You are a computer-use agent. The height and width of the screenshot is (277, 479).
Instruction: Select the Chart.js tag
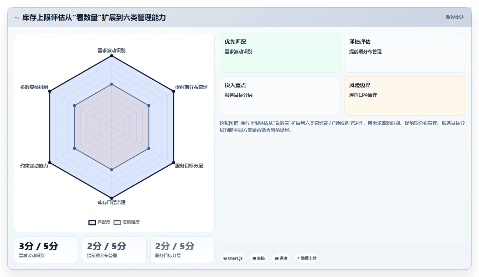click(233, 258)
